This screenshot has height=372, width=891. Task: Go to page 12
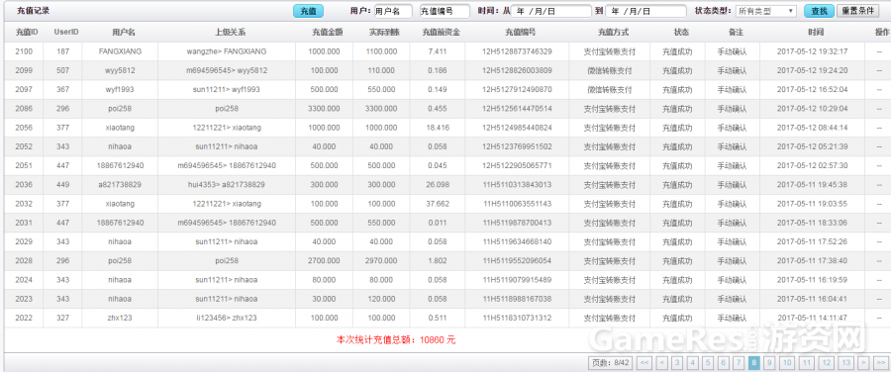(827, 363)
